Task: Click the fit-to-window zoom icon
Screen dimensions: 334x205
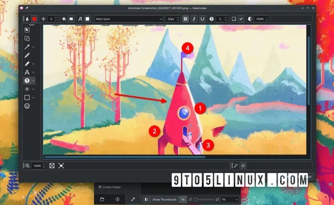Action: [52, 166]
